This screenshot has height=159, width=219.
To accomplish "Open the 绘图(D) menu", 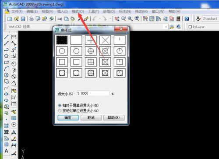I will (109, 11).
